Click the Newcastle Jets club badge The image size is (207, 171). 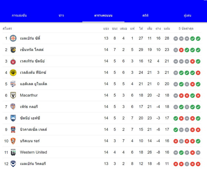coord(13,130)
